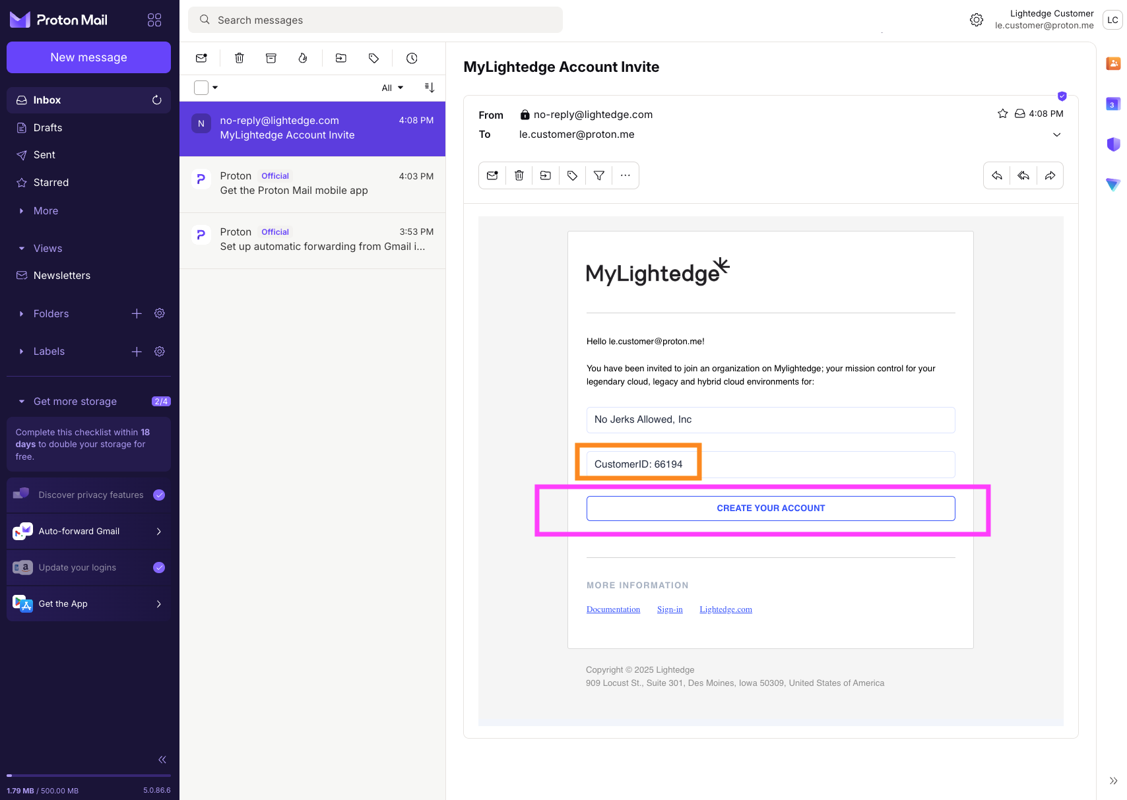1127x800 pixels.
Task: Reply to the email
Action: coord(997,175)
